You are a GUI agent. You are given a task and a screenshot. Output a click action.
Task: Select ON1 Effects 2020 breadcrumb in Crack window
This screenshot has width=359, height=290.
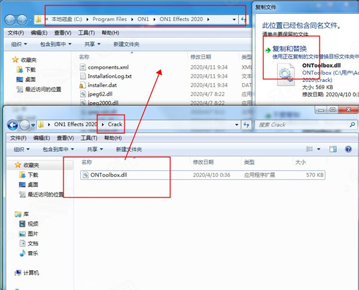(76, 124)
